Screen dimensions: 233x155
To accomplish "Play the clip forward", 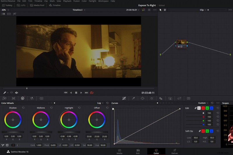I will click(x=81, y=93).
